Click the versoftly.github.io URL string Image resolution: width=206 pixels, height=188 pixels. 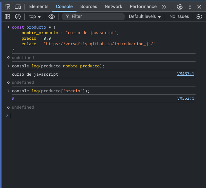99,44
